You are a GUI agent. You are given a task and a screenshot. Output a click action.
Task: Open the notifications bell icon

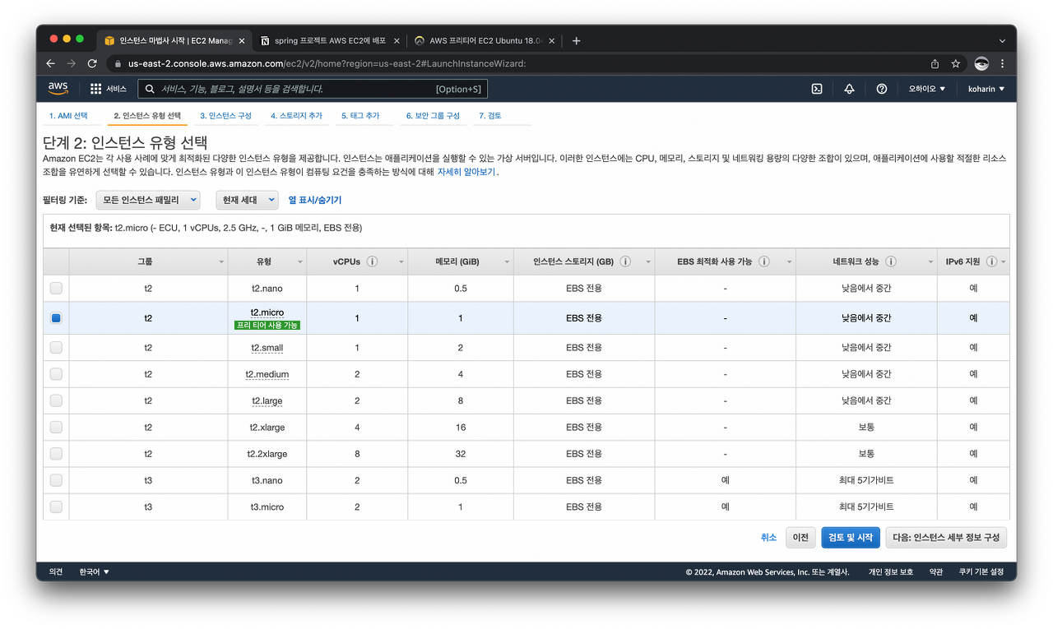click(x=849, y=89)
